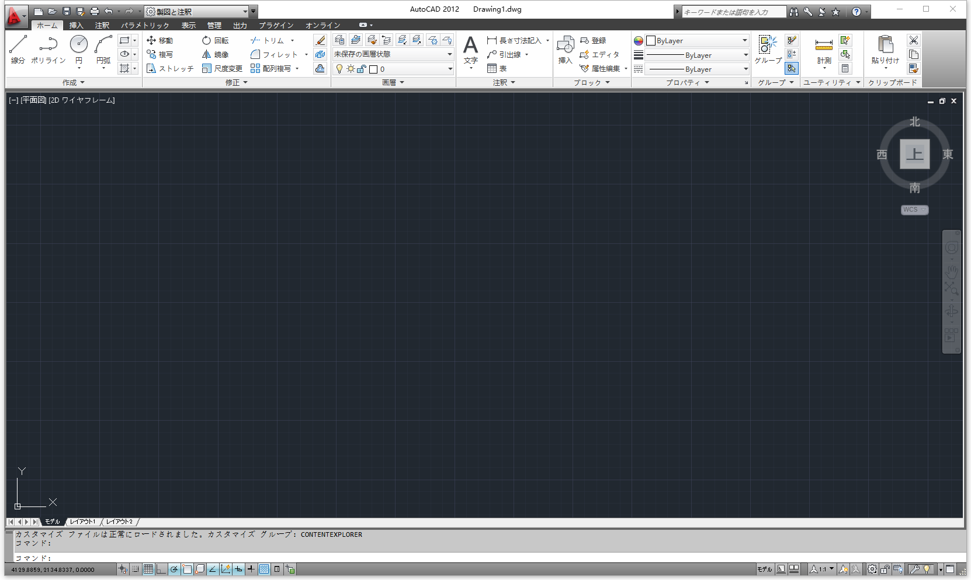Switch to the レイアウト1 tab
The image size is (971, 580).
[x=82, y=522]
